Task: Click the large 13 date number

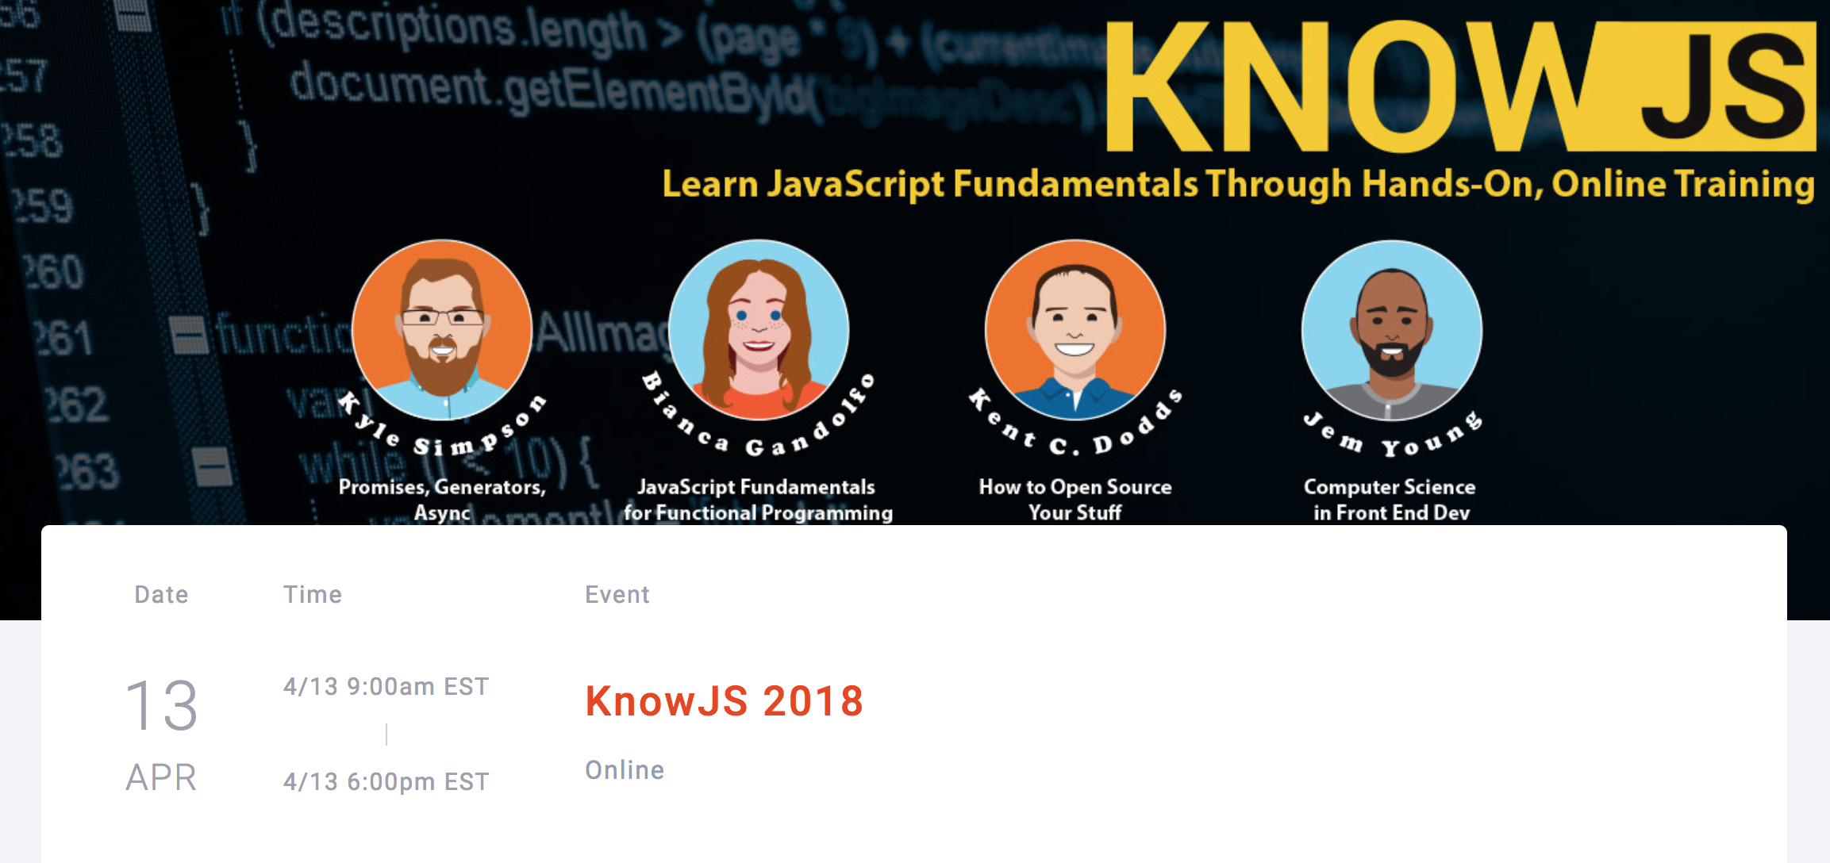Action: [161, 705]
